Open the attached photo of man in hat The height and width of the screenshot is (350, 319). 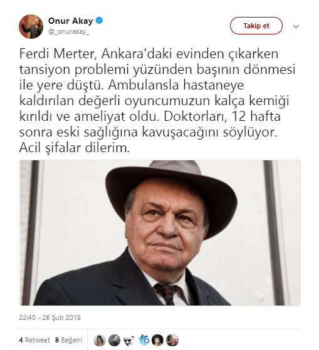(x=159, y=233)
